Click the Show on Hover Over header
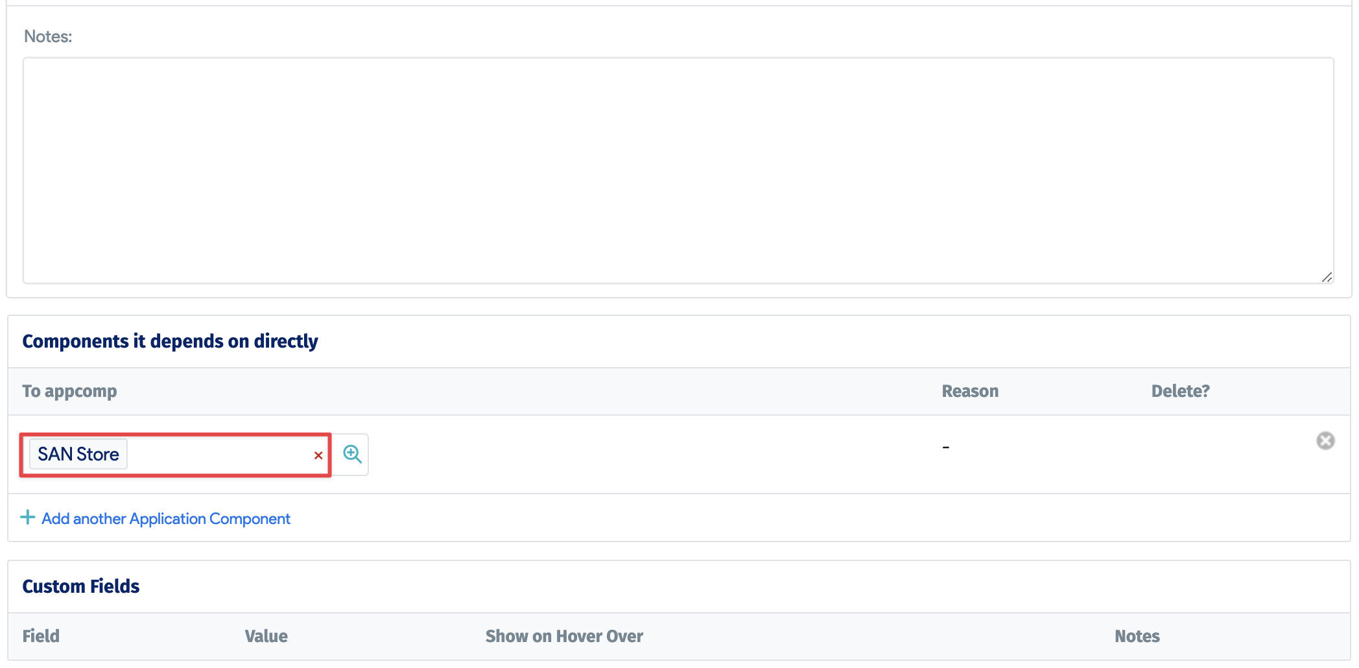 (x=564, y=636)
